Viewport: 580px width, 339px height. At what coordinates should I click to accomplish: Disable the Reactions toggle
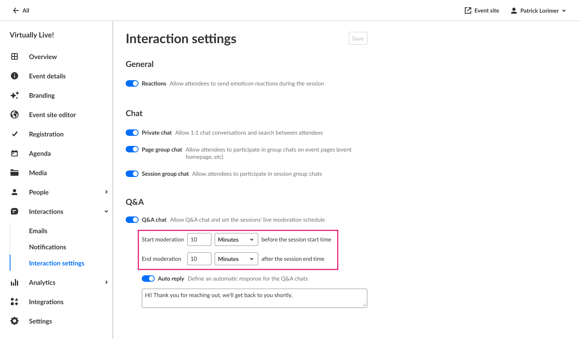[x=132, y=83]
